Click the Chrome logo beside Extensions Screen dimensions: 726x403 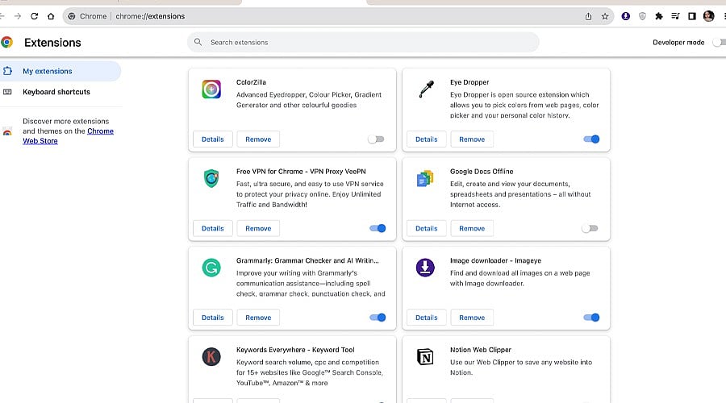pyautogui.click(x=6, y=43)
